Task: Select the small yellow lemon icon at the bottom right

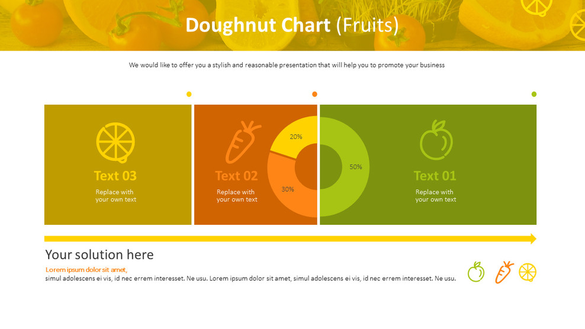Action: pos(528,272)
